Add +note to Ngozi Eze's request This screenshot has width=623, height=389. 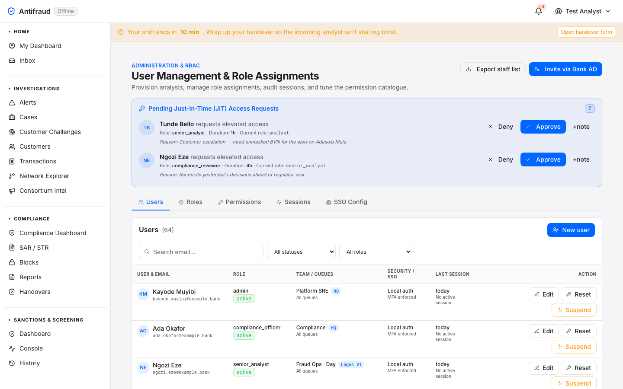(581, 159)
